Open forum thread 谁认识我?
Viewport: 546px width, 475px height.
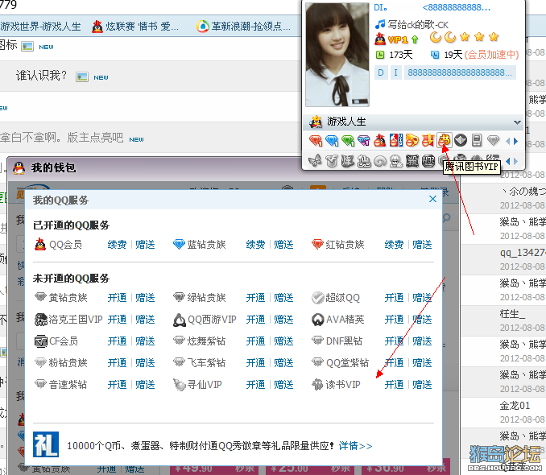41,75
